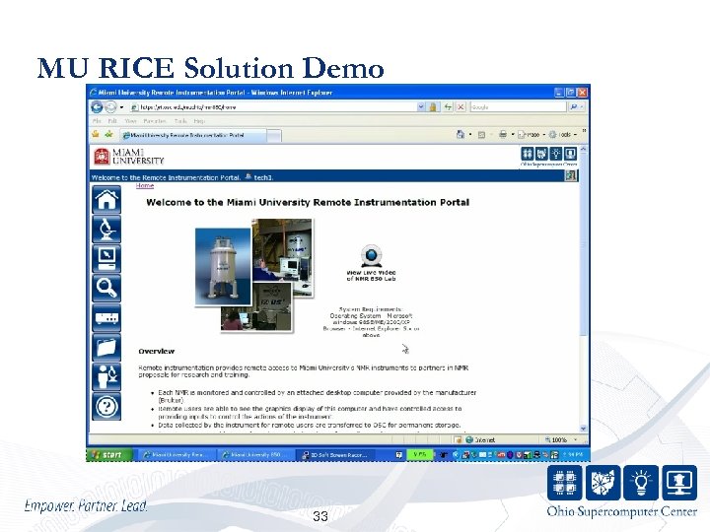
Task: Open the Home sidebar icon
Action: [x=106, y=199]
